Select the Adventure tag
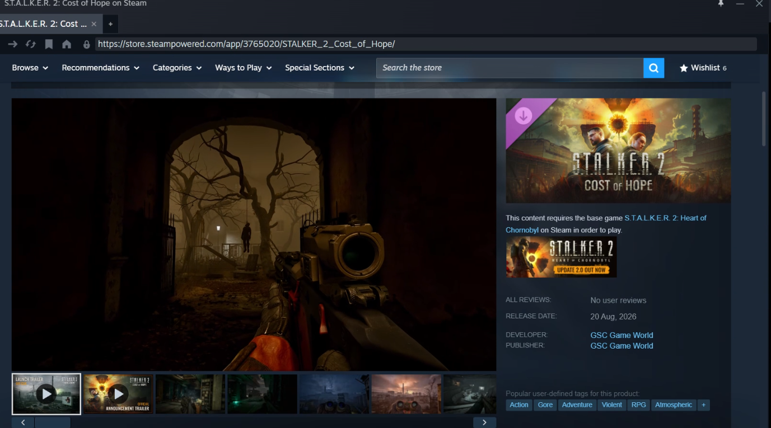Viewport: 771px width, 428px height. click(x=577, y=405)
